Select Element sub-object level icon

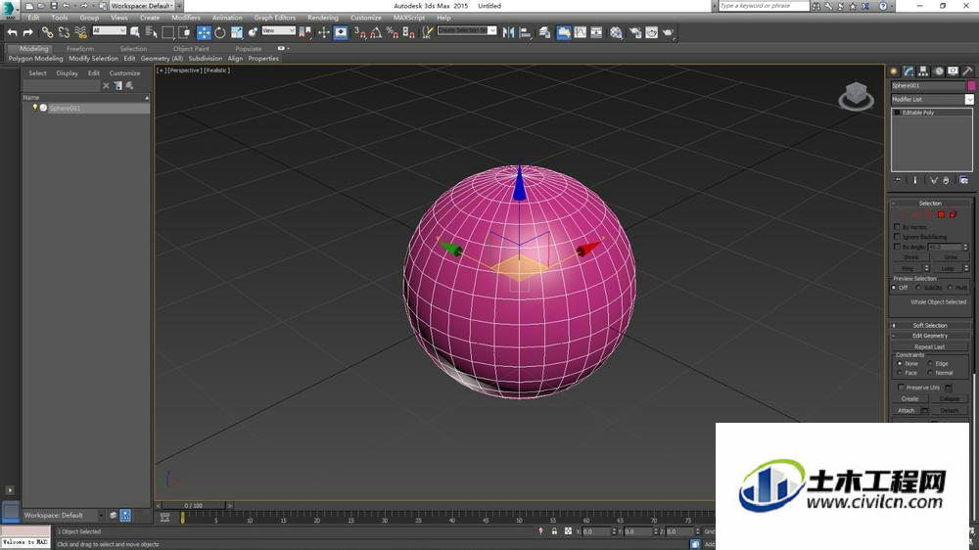[x=954, y=214]
